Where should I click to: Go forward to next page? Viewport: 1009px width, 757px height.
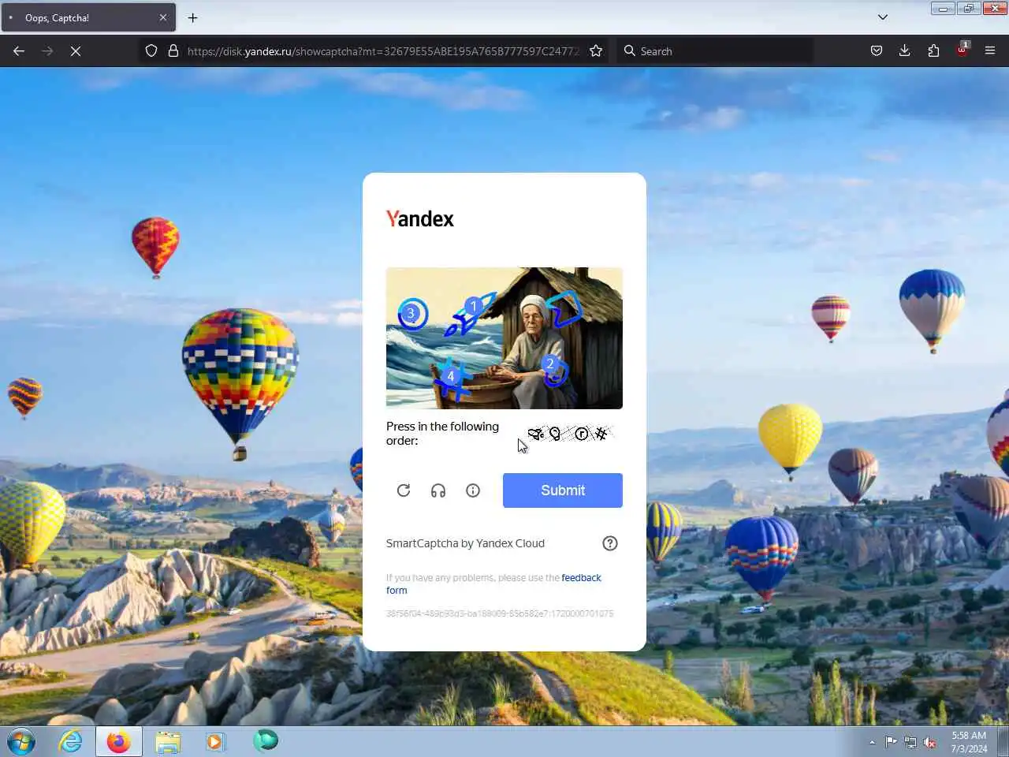coord(47,50)
